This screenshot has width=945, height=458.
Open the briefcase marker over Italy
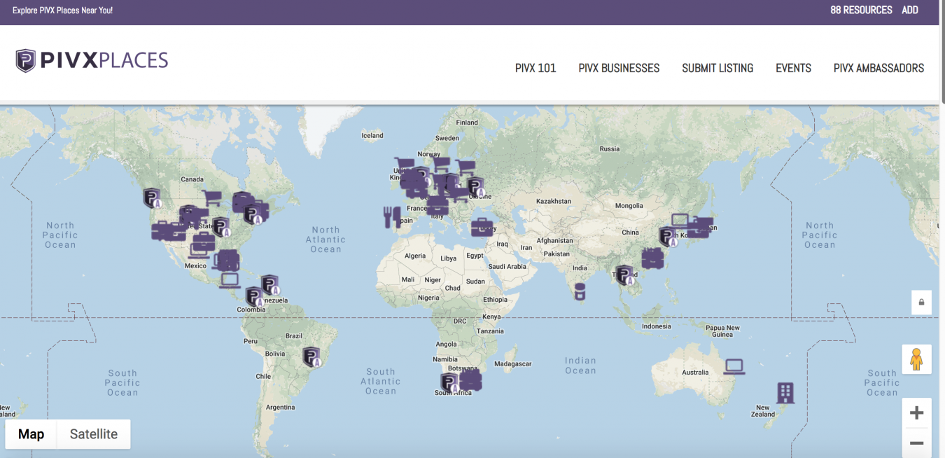coord(438,205)
